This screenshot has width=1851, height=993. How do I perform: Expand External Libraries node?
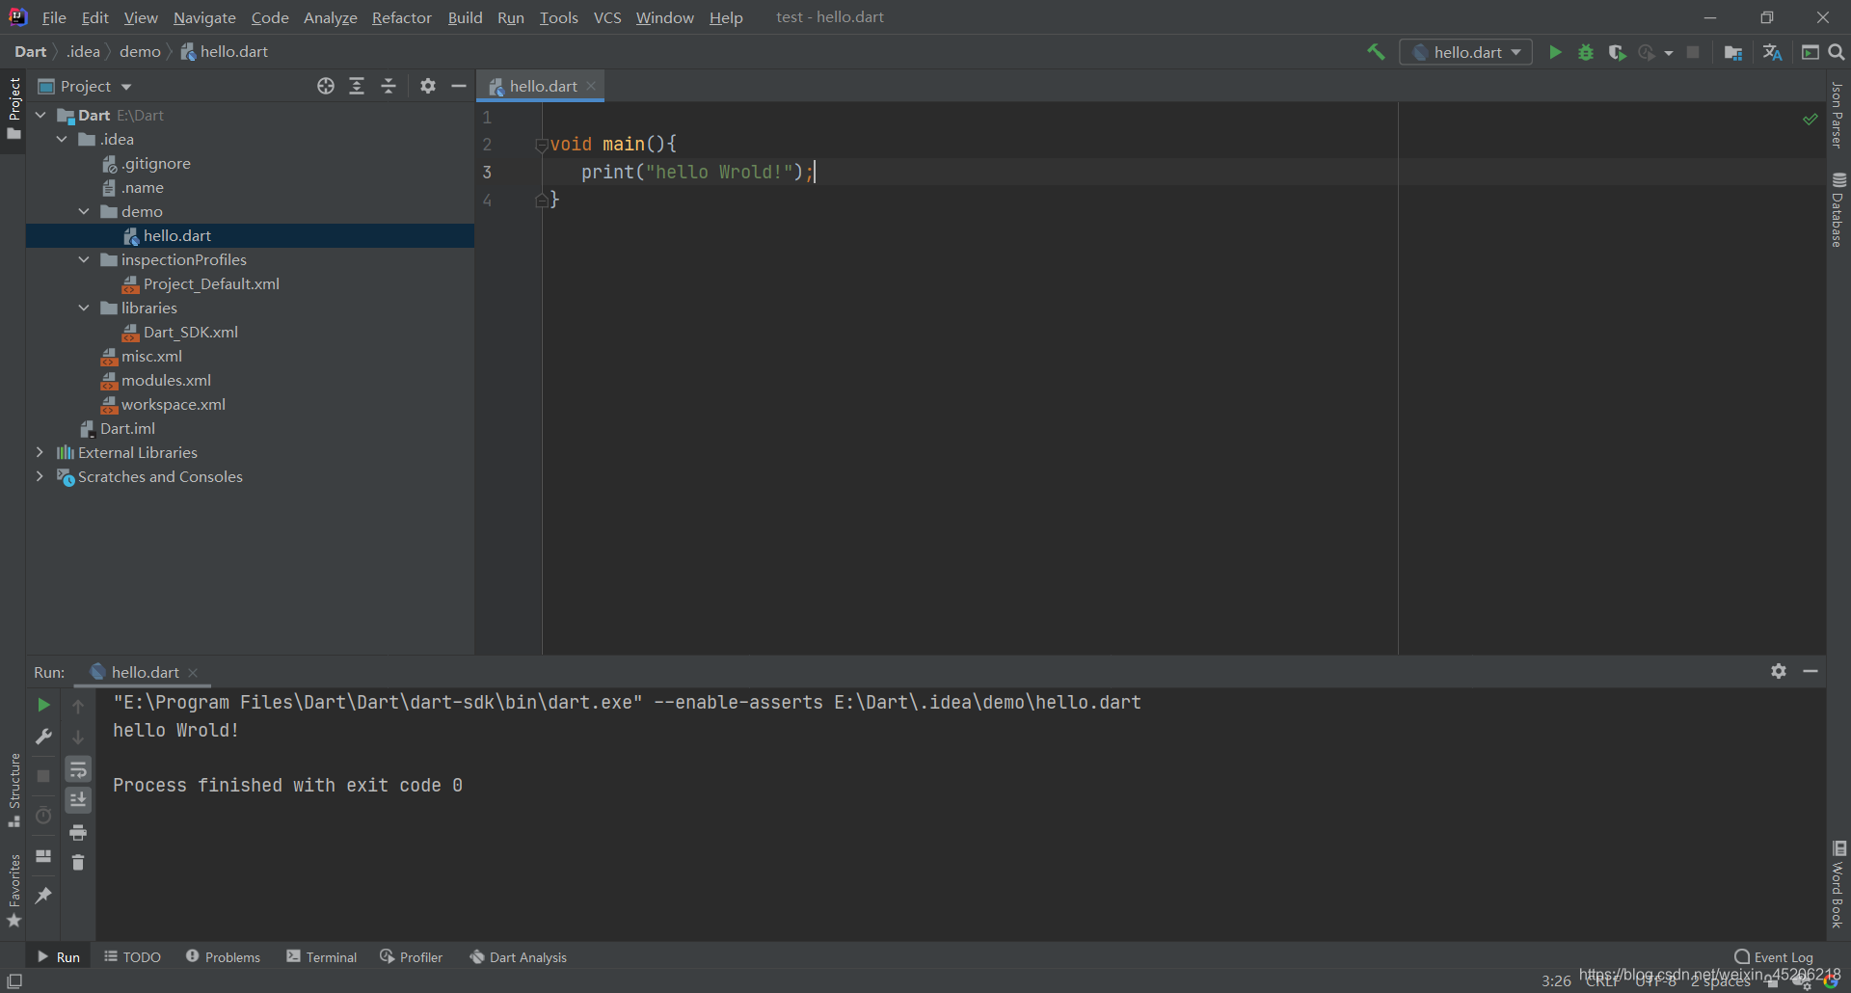click(40, 452)
